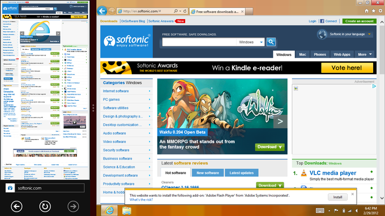The width and height of the screenshot is (385, 216).
Task: Open the Business software category
Action: click(x=117, y=158)
